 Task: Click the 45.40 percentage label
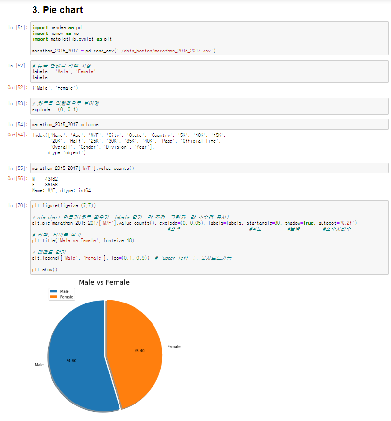(139, 351)
